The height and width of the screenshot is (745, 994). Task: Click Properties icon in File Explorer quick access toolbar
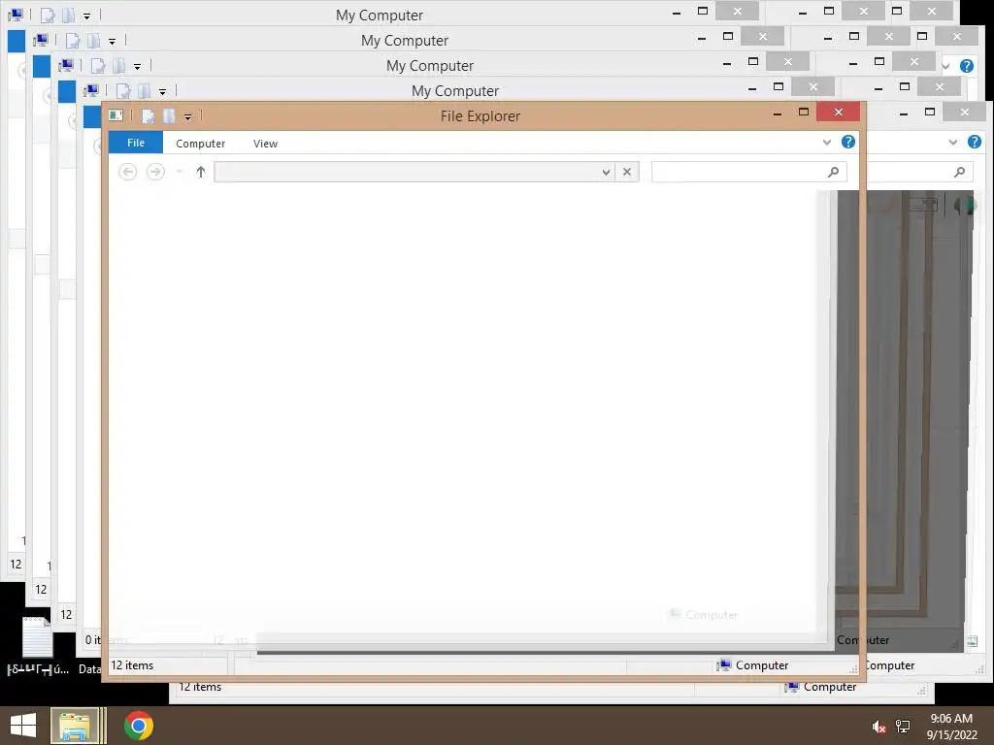pyautogui.click(x=149, y=116)
